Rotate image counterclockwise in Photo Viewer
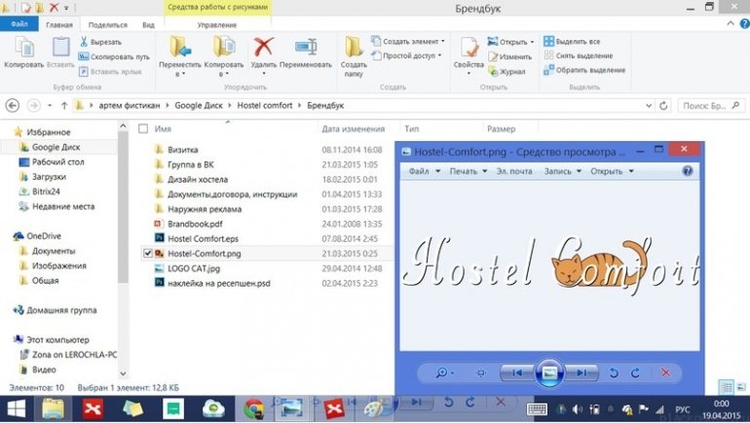Screen dimensions: 750x423 point(614,372)
